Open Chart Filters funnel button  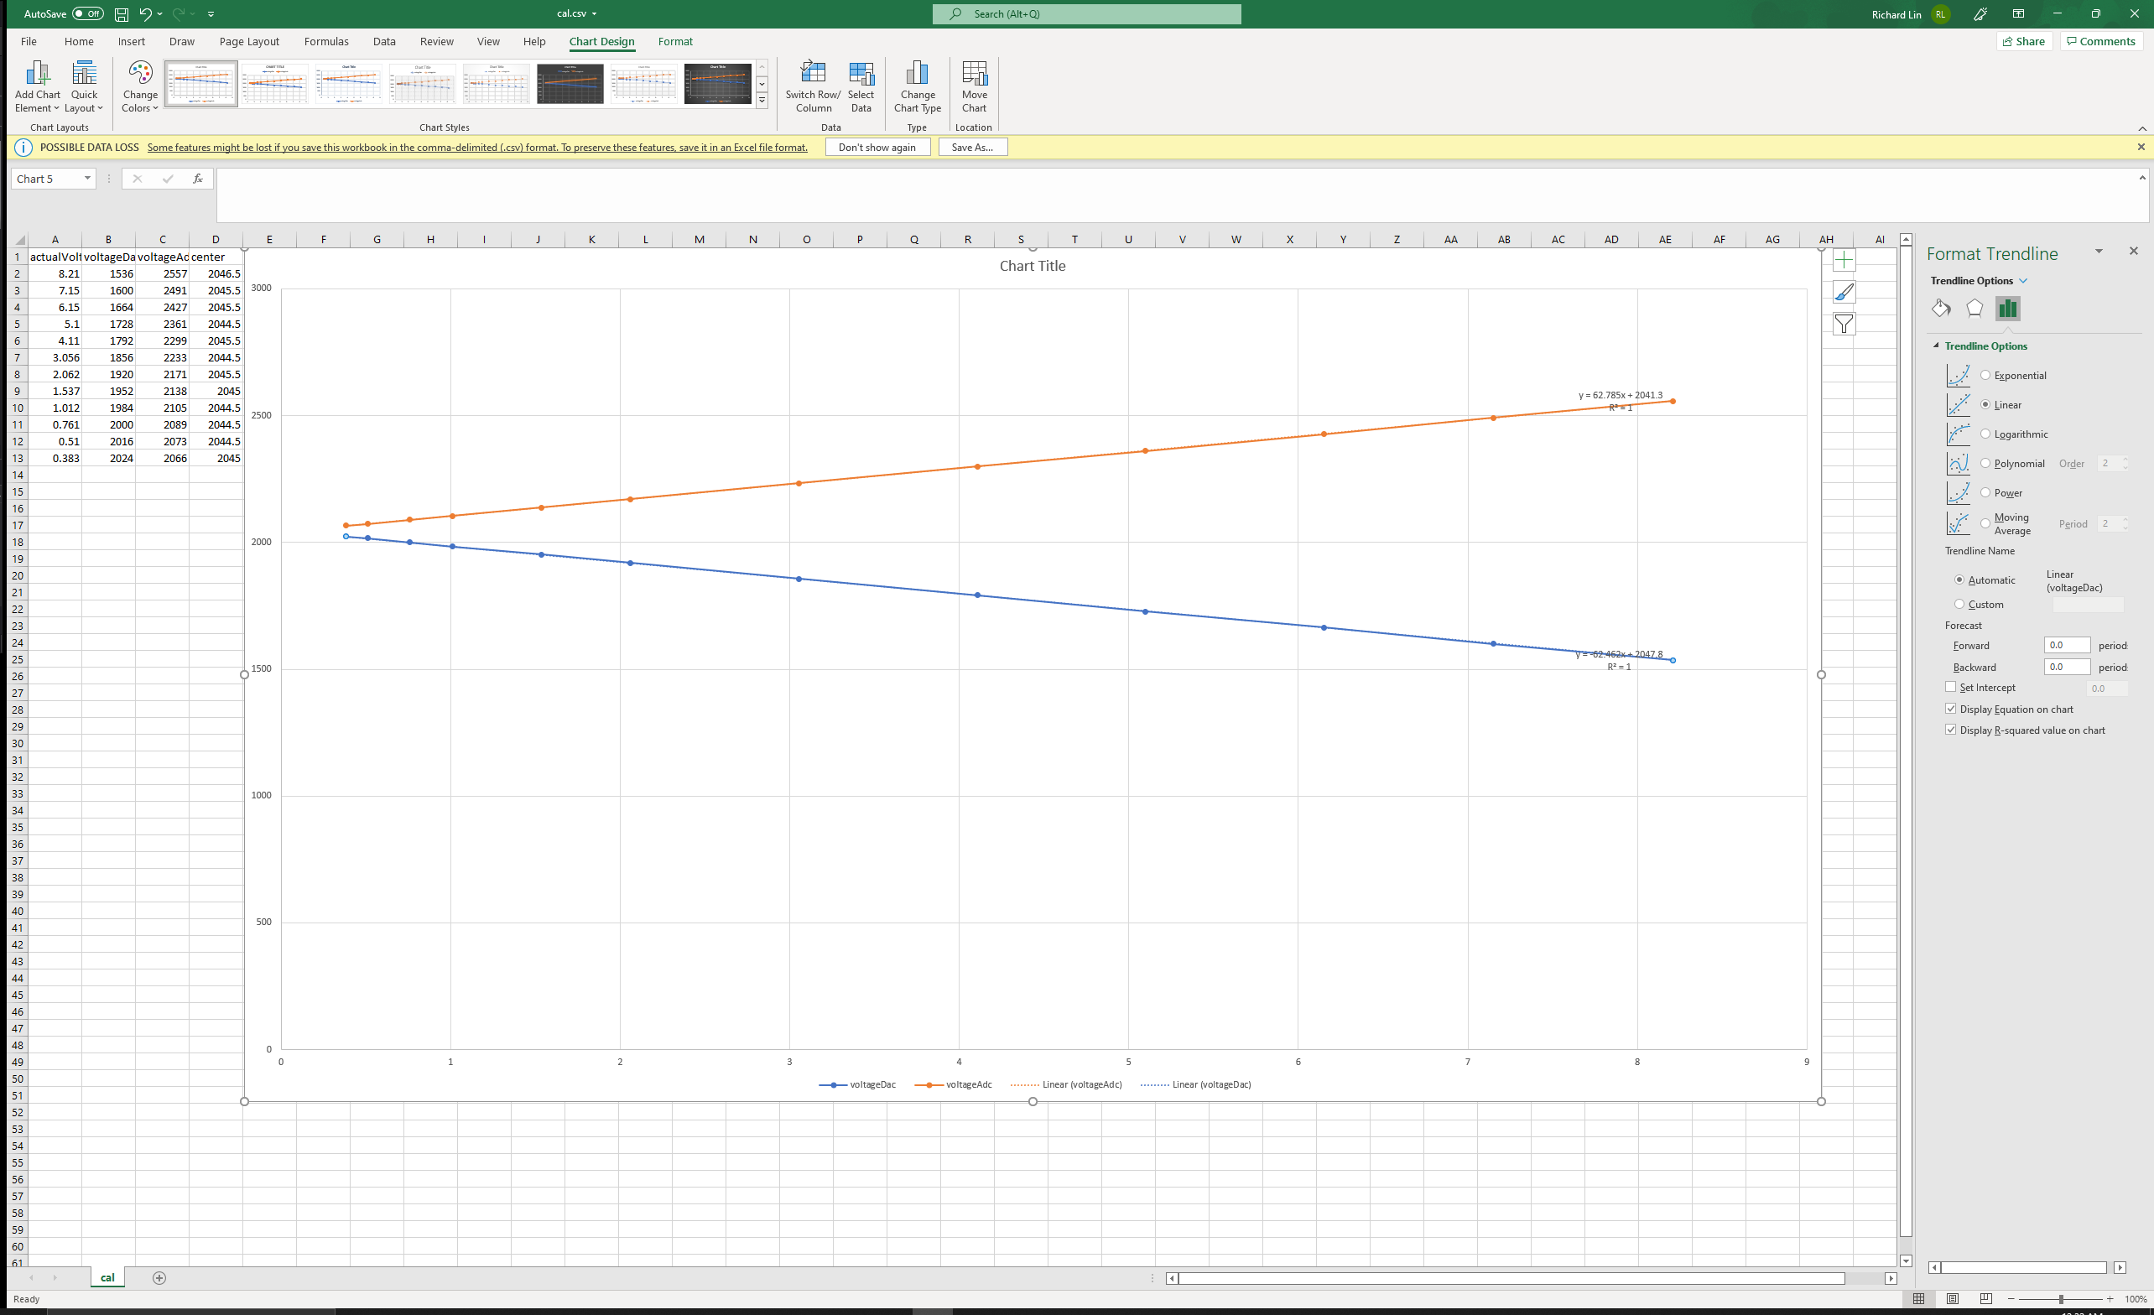click(x=1843, y=325)
